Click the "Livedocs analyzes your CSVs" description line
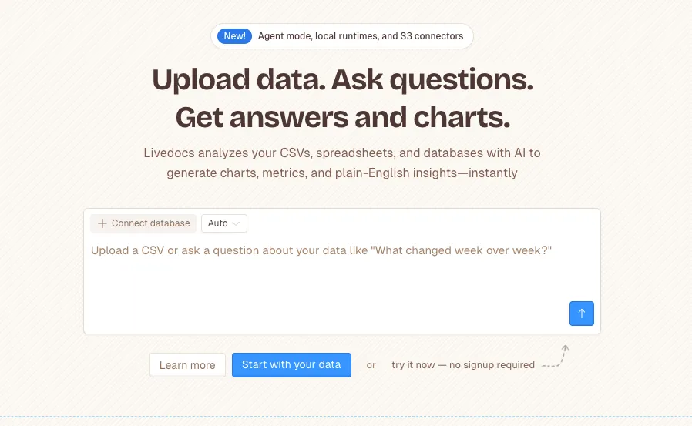The width and height of the screenshot is (692, 426). 342,153
